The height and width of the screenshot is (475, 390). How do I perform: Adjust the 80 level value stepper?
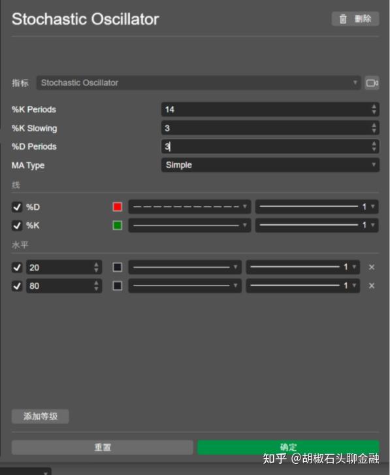pos(96,286)
